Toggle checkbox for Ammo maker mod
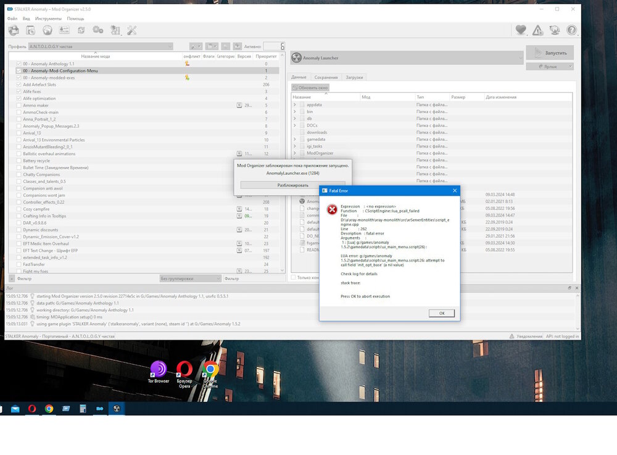617x455 pixels. tap(19, 106)
